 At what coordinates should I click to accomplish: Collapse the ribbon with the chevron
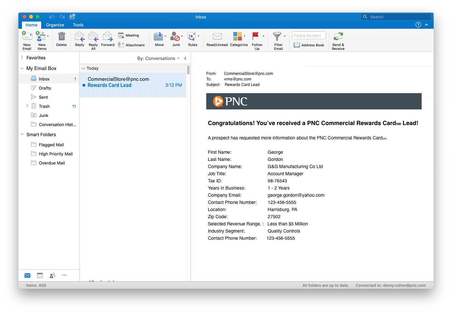[427, 25]
